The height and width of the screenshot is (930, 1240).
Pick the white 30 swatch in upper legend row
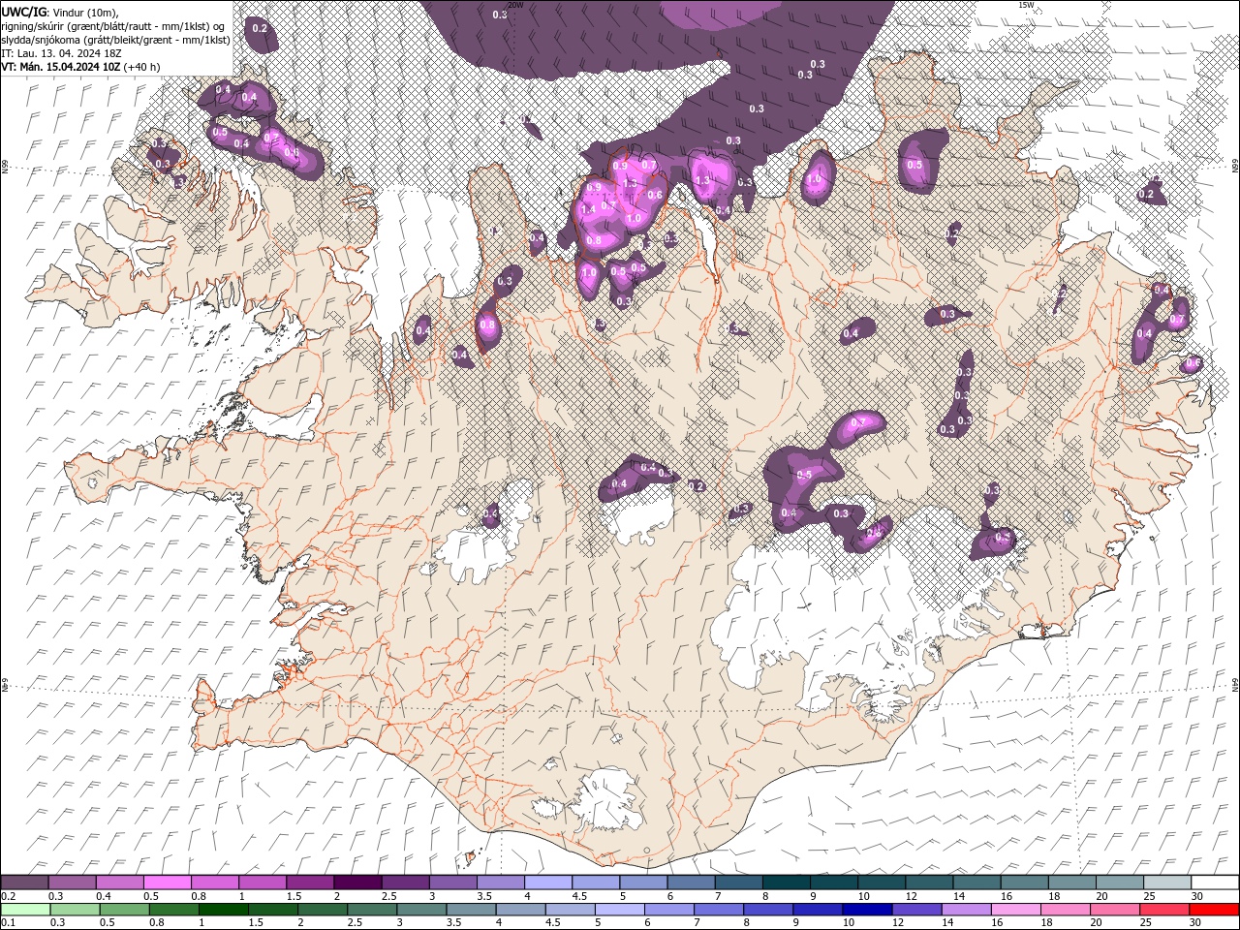[1214, 883]
